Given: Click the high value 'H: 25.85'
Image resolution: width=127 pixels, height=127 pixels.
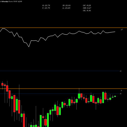Looking at the screenshot, I should (x=67, y=5).
